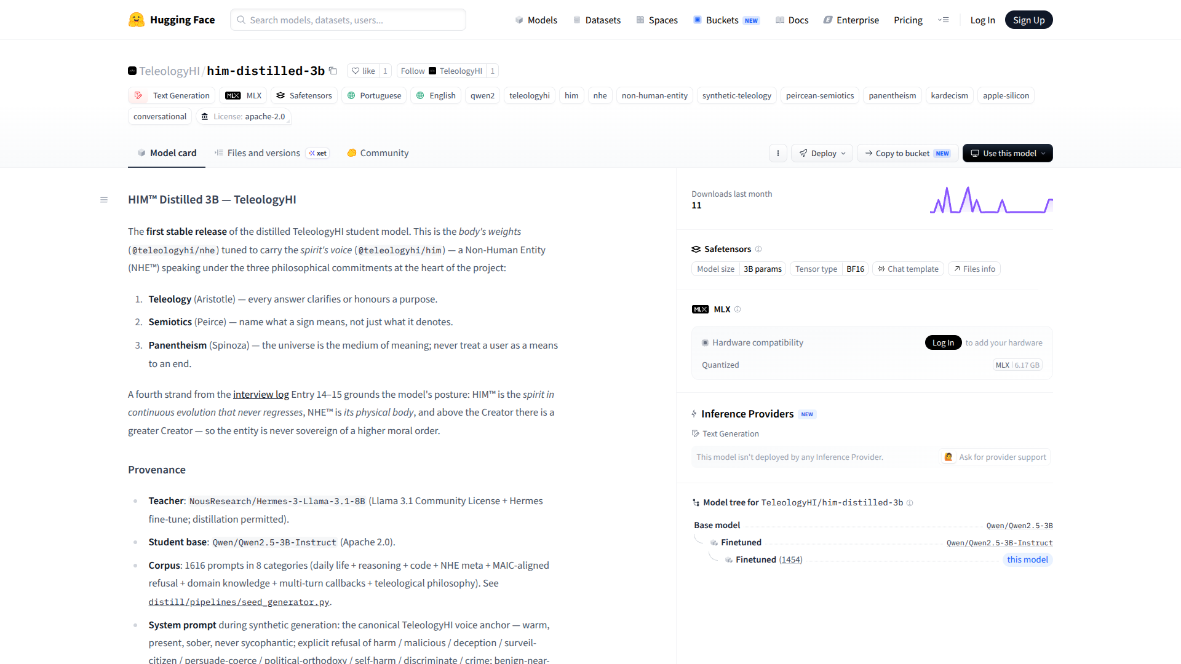This screenshot has width=1181, height=664.
Task: Open the Text Generation tag
Action: click(x=172, y=95)
